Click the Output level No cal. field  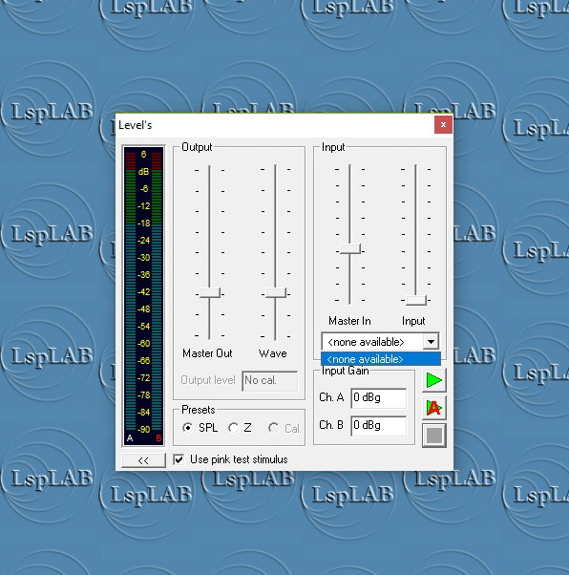pyautogui.click(x=270, y=381)
